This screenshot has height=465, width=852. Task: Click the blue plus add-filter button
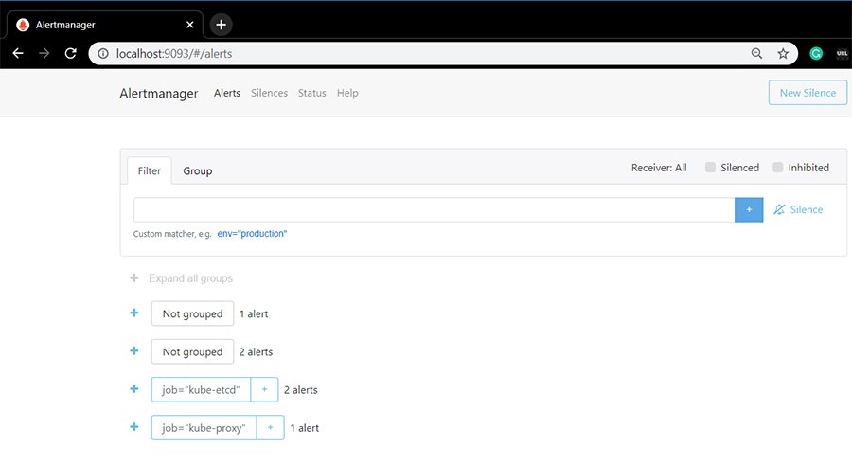[x=749, y=209]
